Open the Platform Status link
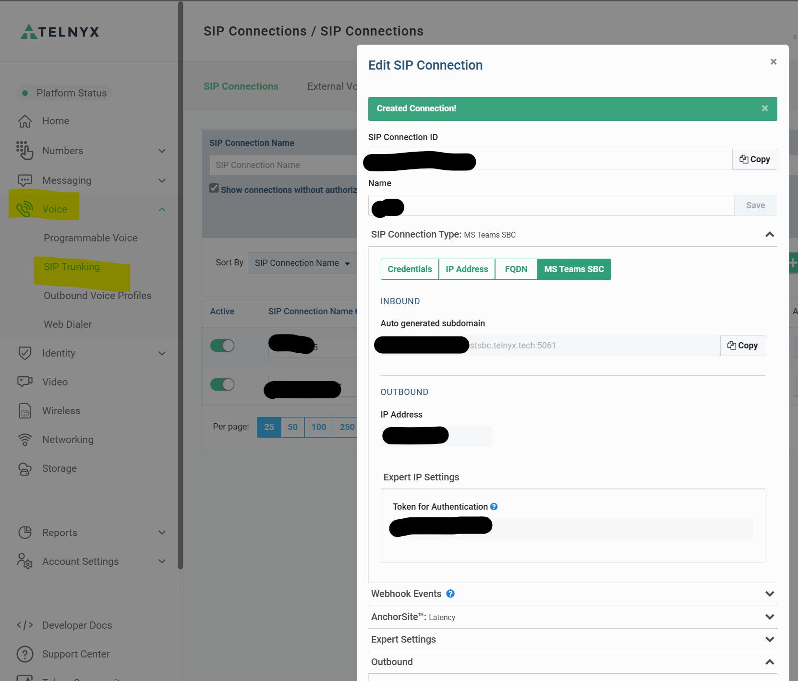The image size is (798, 681). [64, 93]
